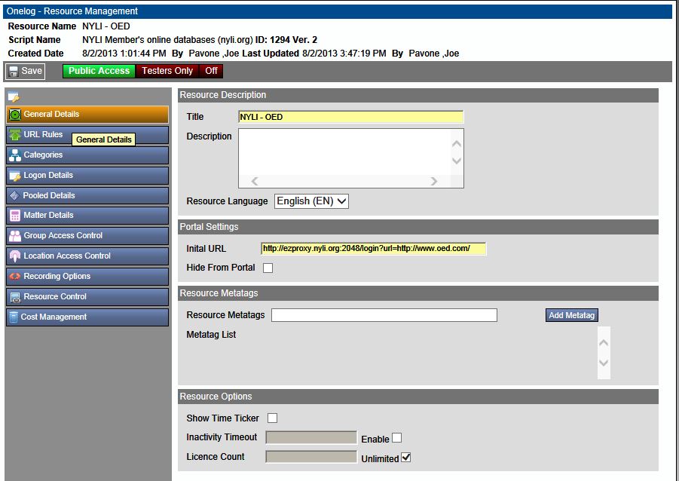
Task: Click the Licence Count field
Action: click(311, 457)
